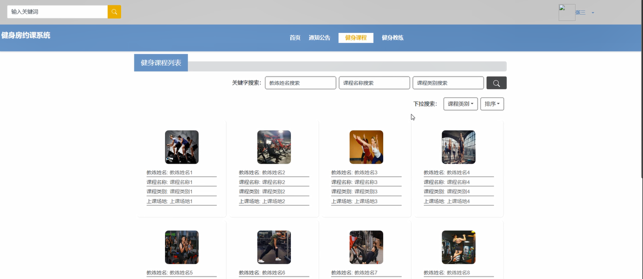Image resolution: width=643 pixels, height=279 pixels.
Task: Click text 课程名称2
Action: 273,182
